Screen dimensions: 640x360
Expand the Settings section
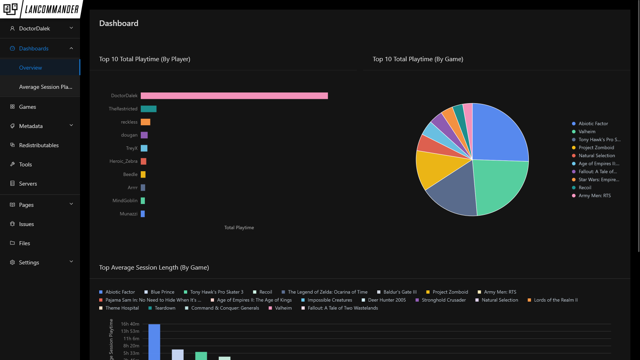[x=71, y=262]
